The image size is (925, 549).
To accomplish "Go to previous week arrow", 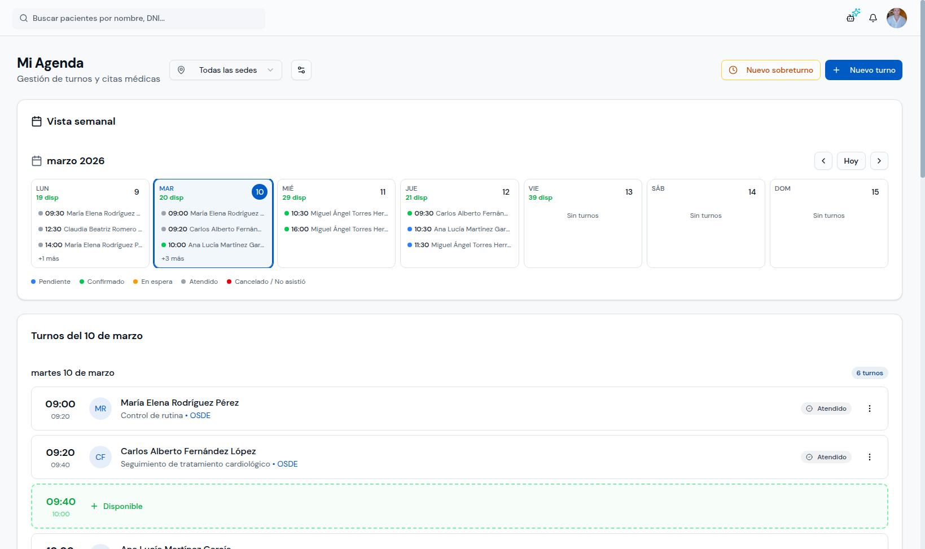I will [x=823, y=161].
